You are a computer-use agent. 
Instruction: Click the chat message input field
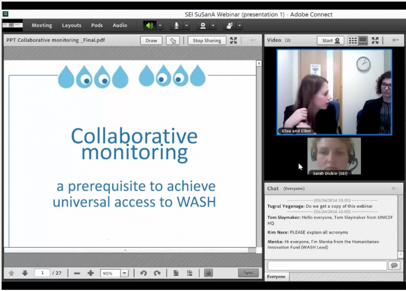pyautogui.click(x=326, y=265)
